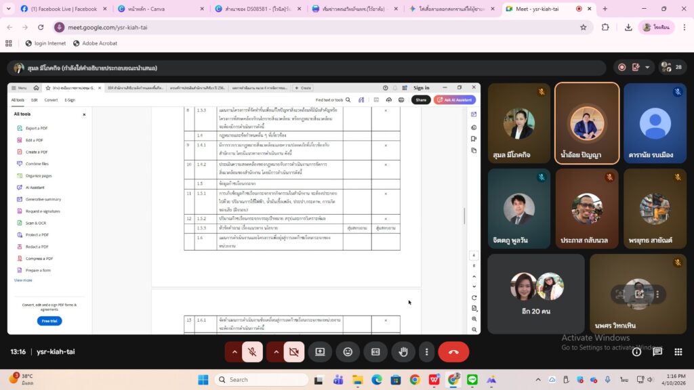The width and height of the screenshot is (694, 390).
Task: Open the participants list showing 28
Action: 673,68
